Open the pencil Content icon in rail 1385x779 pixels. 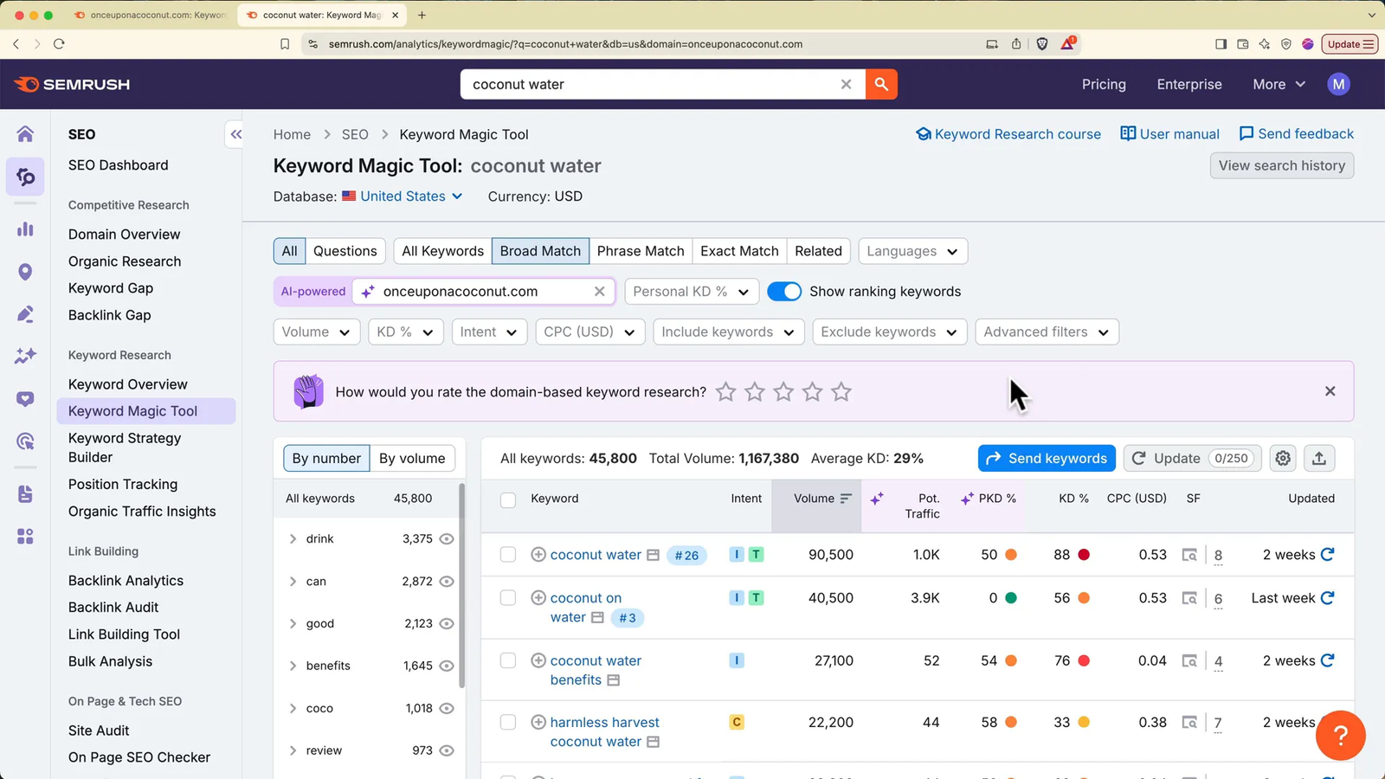[x=25, y=313]
